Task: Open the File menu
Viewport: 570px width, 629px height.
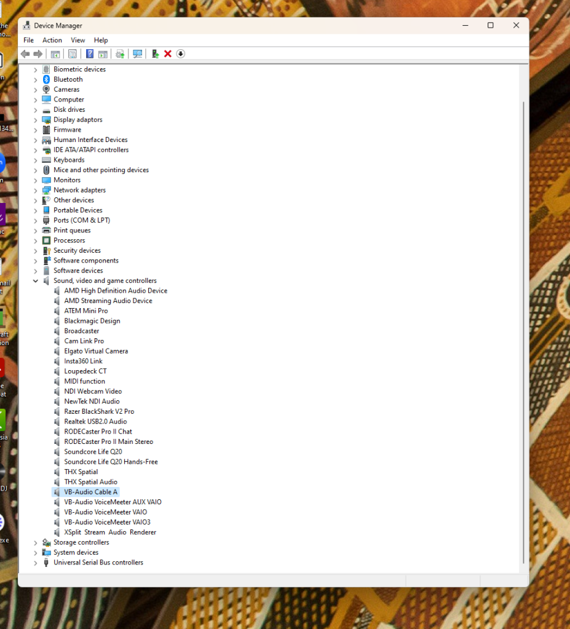Action: click(28, 40)
